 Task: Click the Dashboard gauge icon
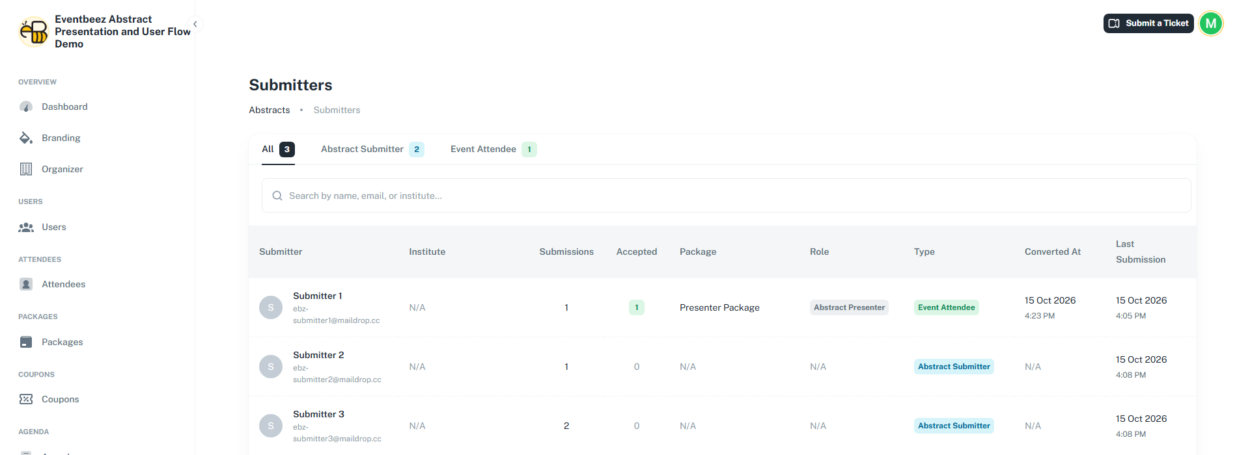coord(26,107)
